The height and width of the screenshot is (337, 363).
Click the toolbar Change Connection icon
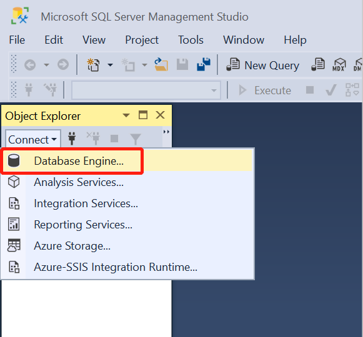[51, 90]
